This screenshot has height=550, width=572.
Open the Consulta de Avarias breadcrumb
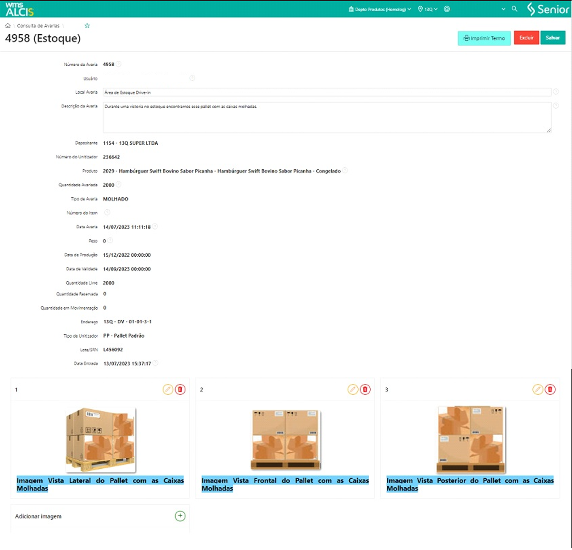tap(38, 26)
